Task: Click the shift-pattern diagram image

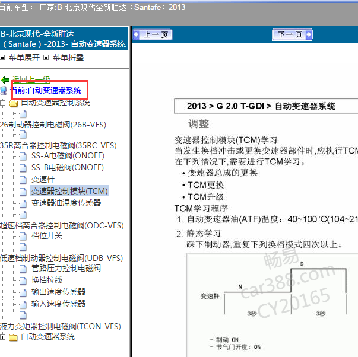Action: 272,305
